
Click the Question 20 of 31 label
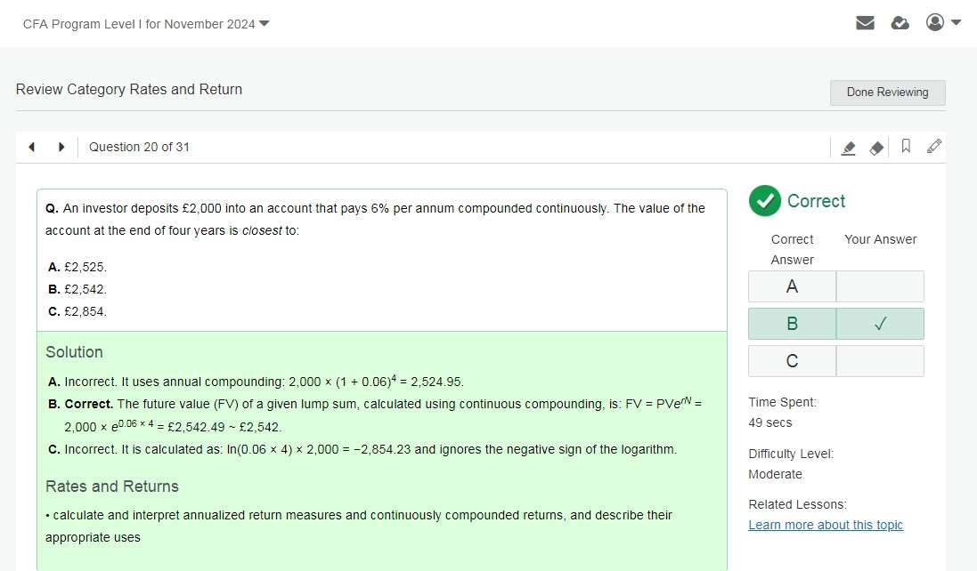[x=139, y=147]
